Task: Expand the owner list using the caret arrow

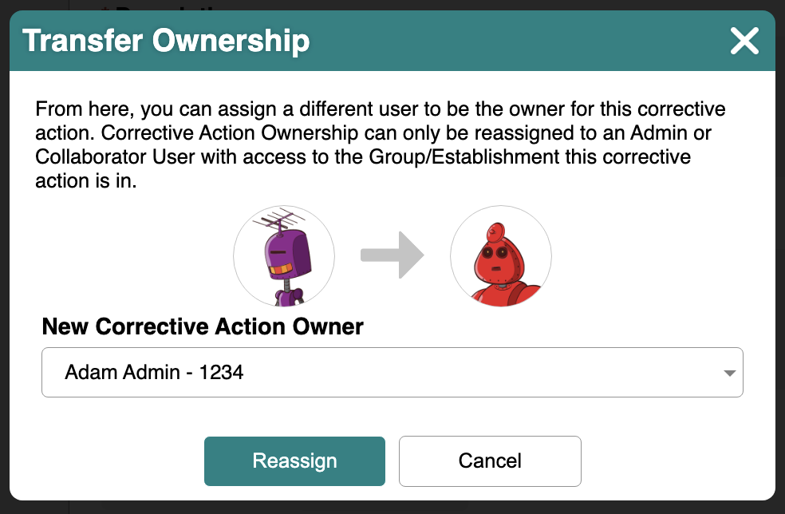Action: (729, 373)
